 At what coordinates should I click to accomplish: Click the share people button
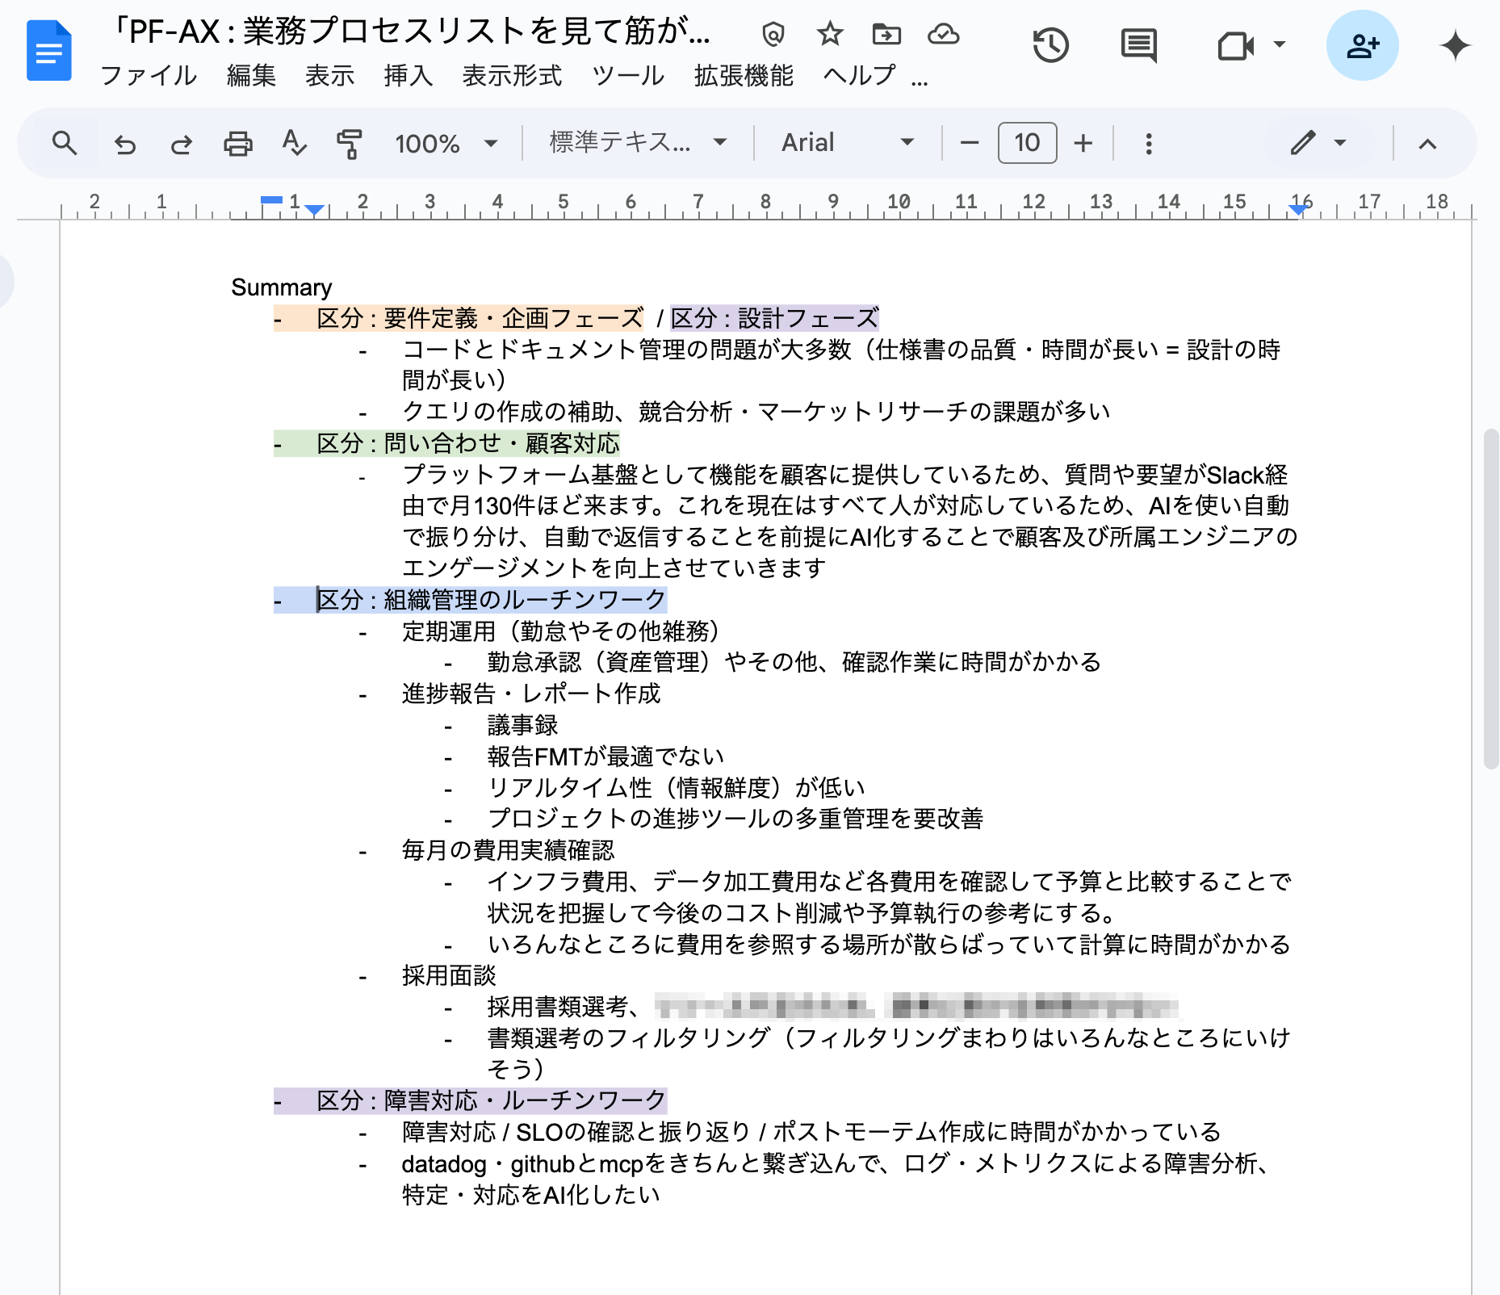(x=1362, y=45)
